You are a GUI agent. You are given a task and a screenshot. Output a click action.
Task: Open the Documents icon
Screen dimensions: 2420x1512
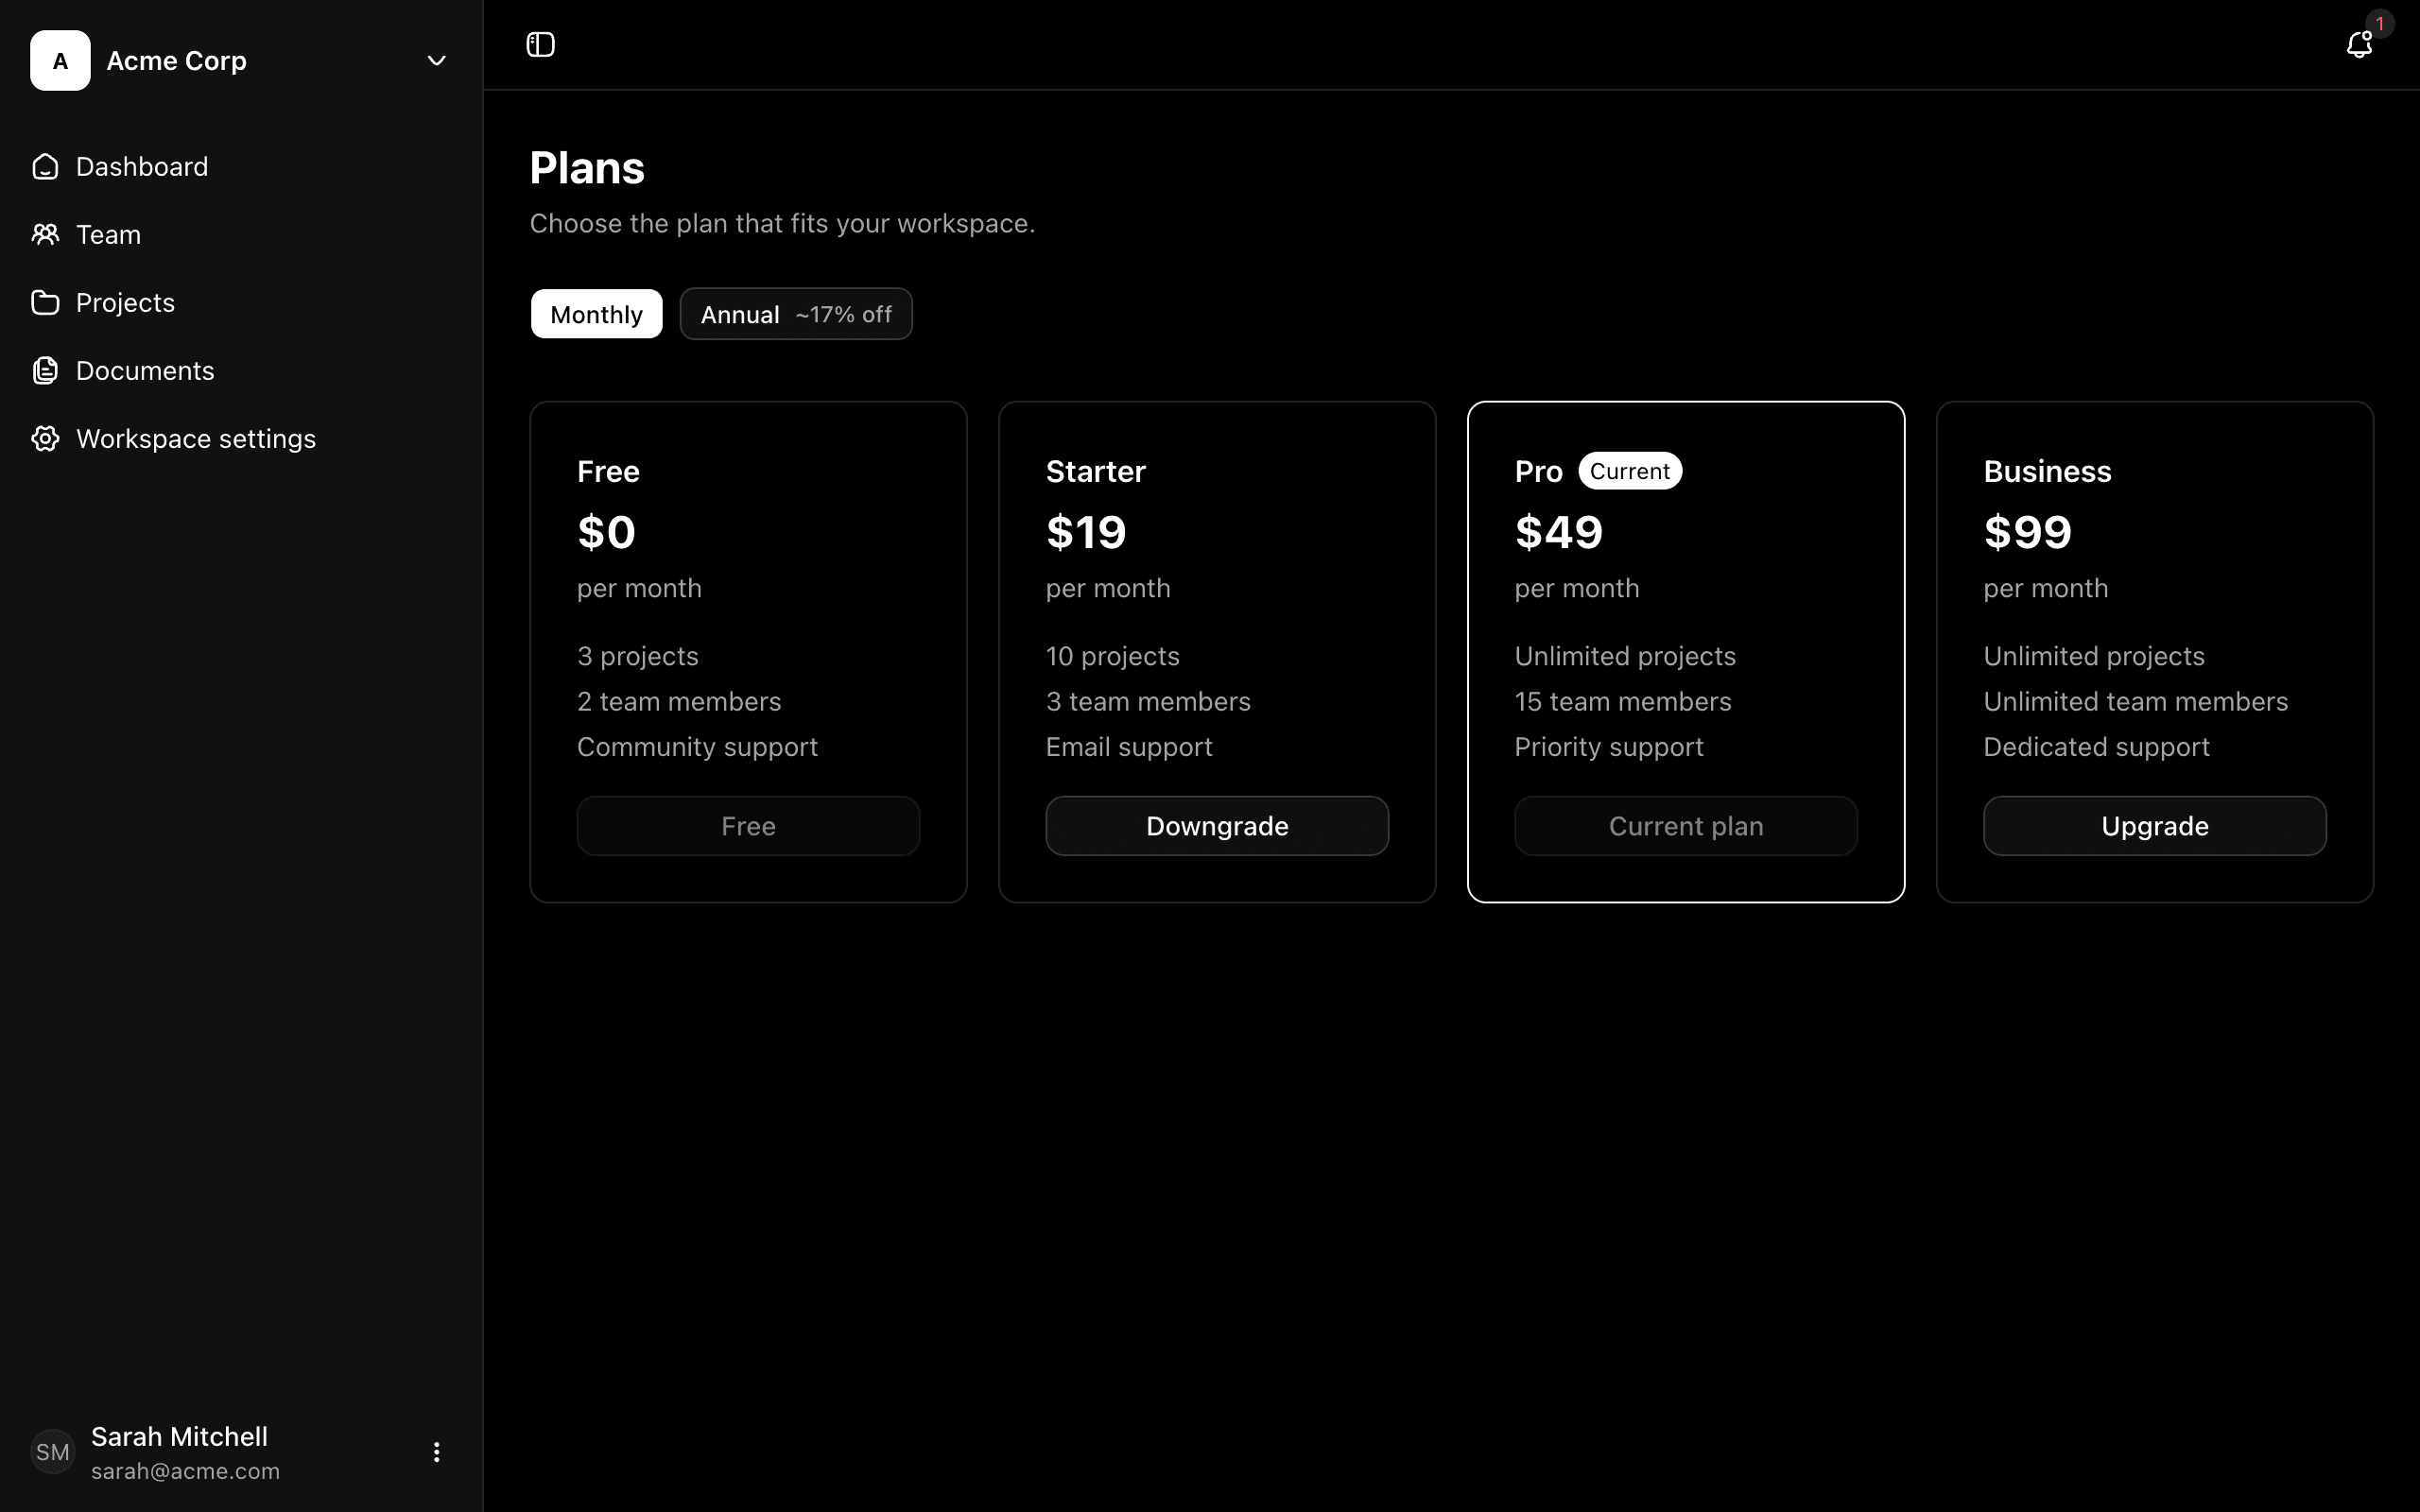tap(45, 369)
